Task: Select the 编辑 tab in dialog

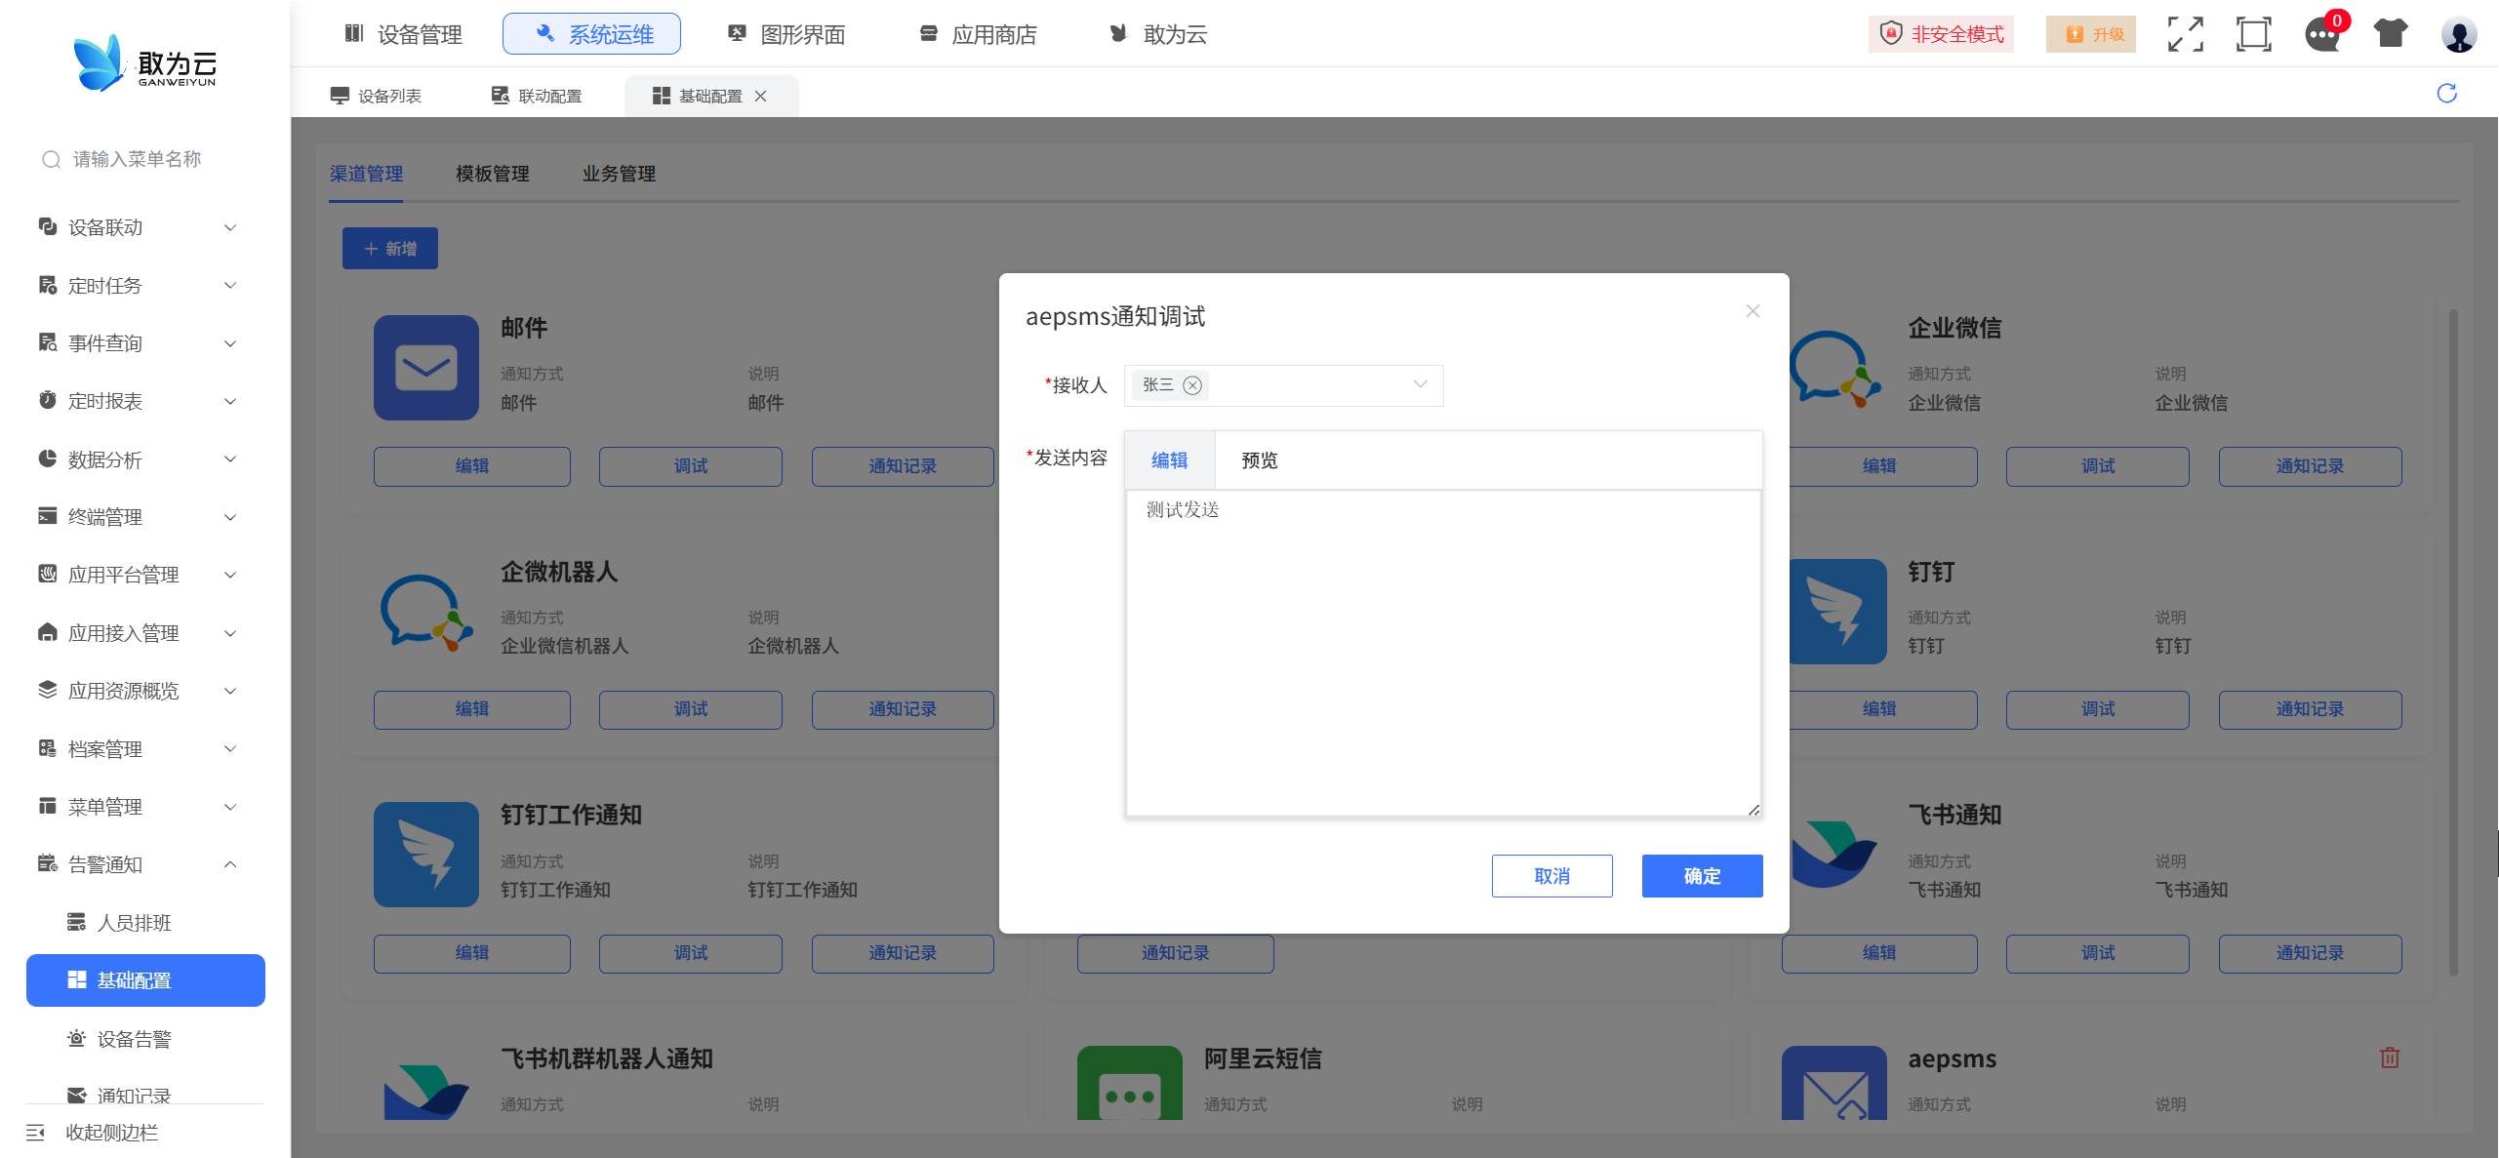Action: click(x=1170, y=460)
